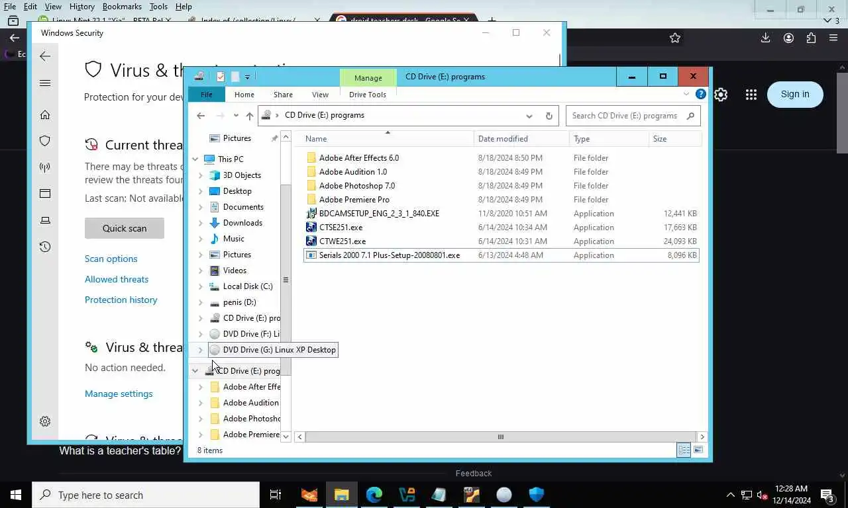Screen dimensions: 848x508
Task: Click the Home icon in Windows Security sidebar
Action: point(45,114)
